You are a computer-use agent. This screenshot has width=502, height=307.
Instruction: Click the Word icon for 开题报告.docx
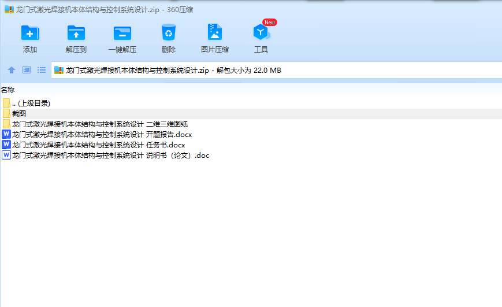pyautogui.click(x=6, y=134)
